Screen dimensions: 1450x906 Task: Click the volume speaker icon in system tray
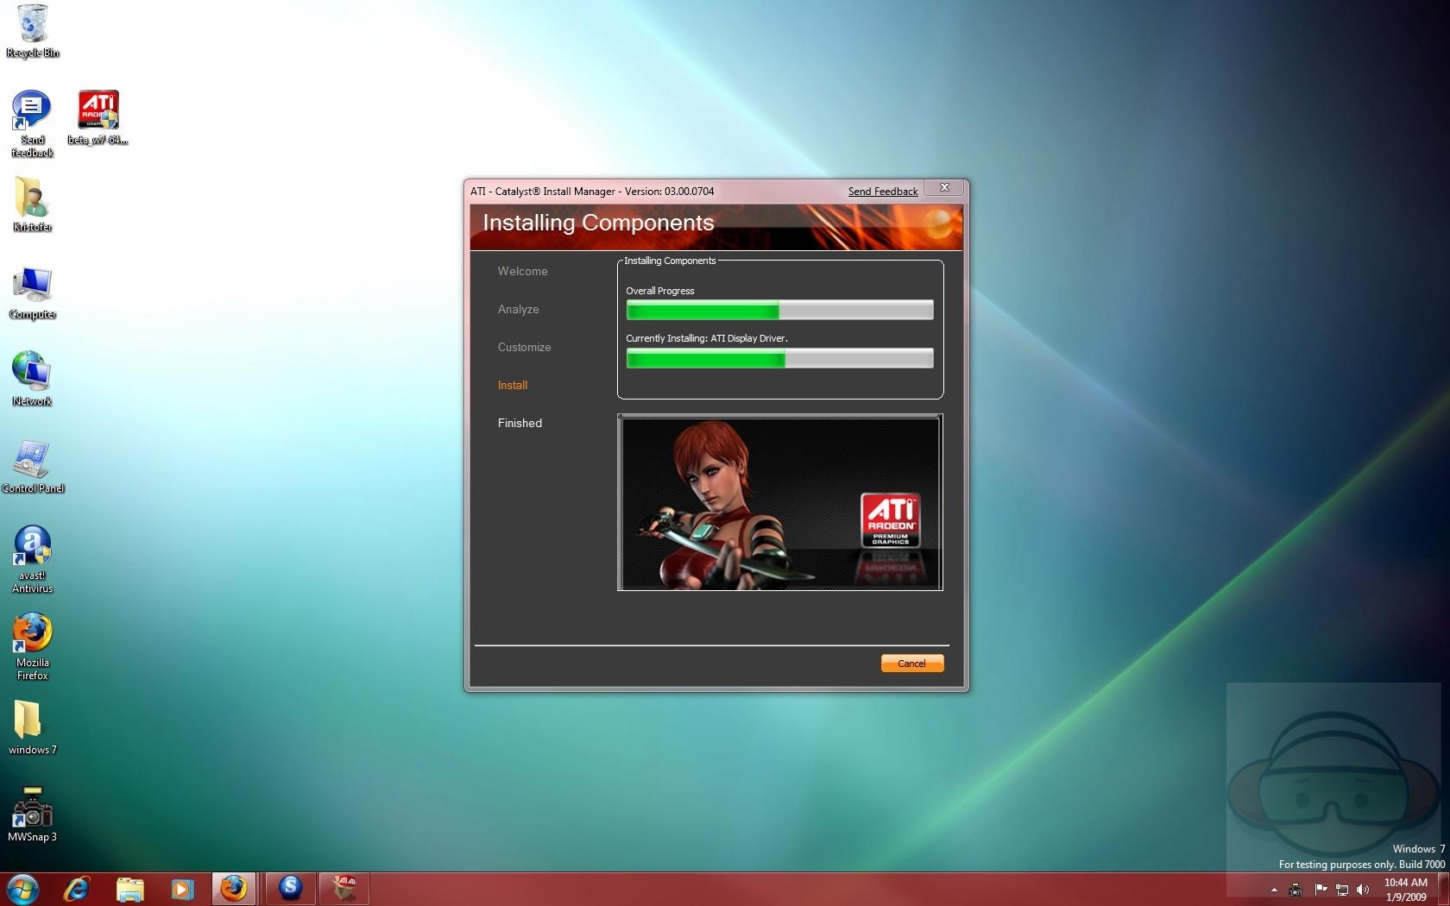(1362, 890)
